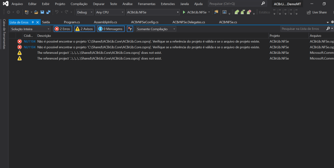Open the Somente Compilação dropdown
The image size is (334, 168).
156,29
